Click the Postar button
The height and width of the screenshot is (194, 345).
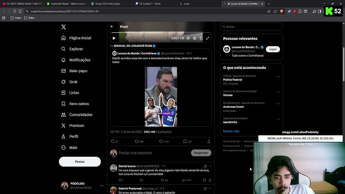[x=80, y=162]
